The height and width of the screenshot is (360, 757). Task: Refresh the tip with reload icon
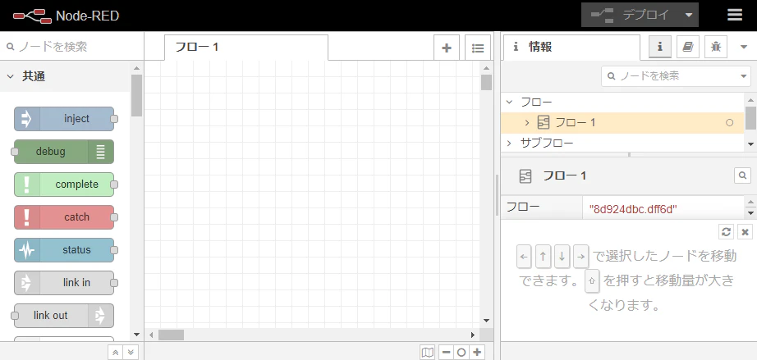[x=726, y=232]
